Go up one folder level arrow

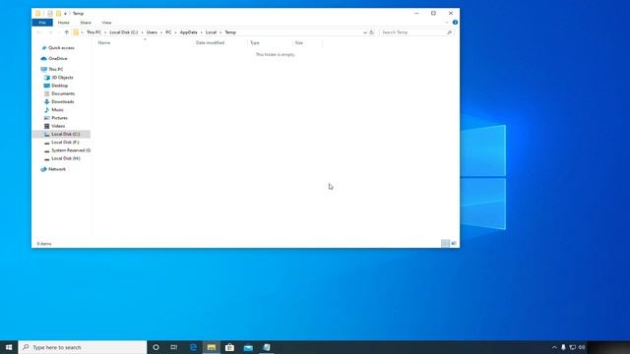coord(67,32)
